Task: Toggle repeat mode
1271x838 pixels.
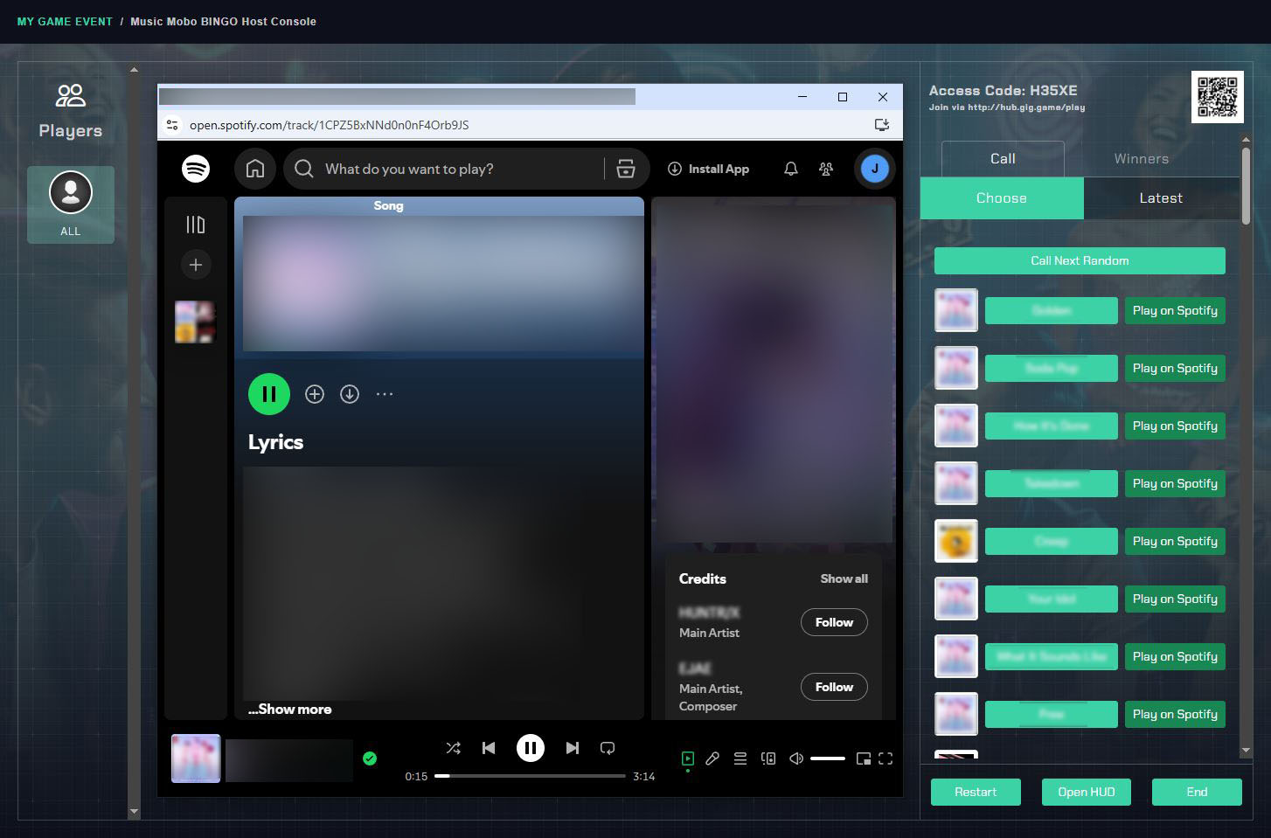Action: [608, 748]
